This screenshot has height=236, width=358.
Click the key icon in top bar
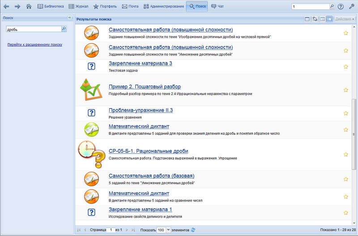[351, 7]
